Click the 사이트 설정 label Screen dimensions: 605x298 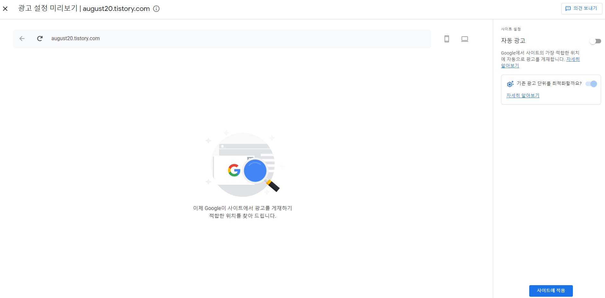point(511,29)
